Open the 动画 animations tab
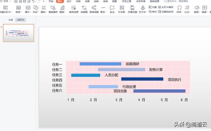The image size is (211, 131). (87, 1)
